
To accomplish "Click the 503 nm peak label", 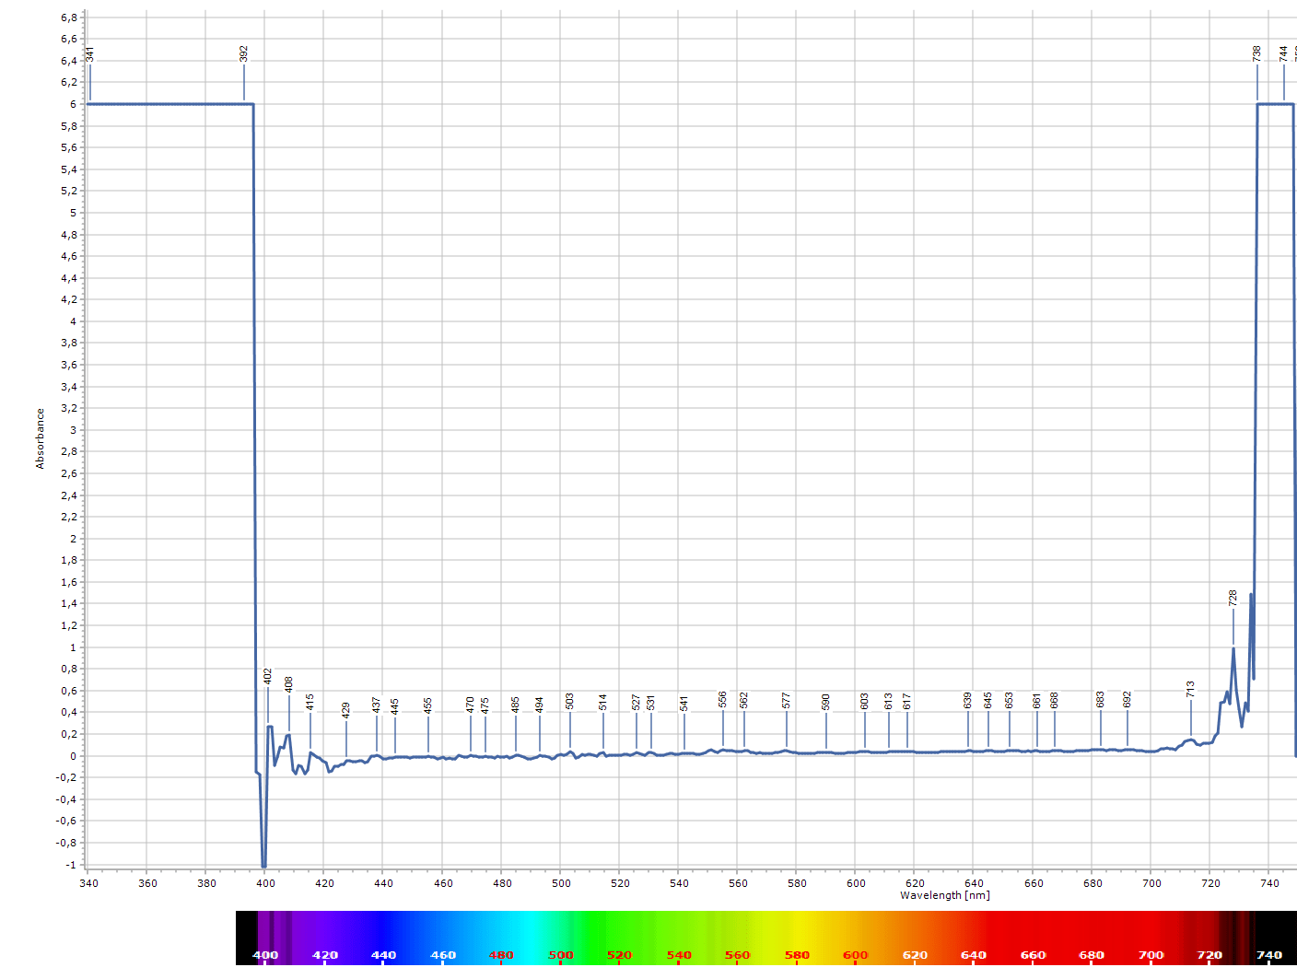I will point(570,702).
